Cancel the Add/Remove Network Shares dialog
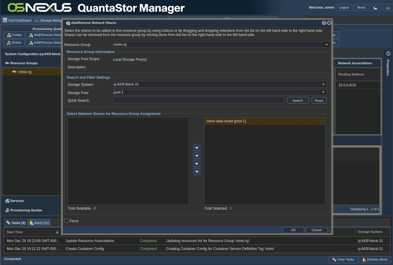This screenshot has width=393, height=265. point(317,230)
